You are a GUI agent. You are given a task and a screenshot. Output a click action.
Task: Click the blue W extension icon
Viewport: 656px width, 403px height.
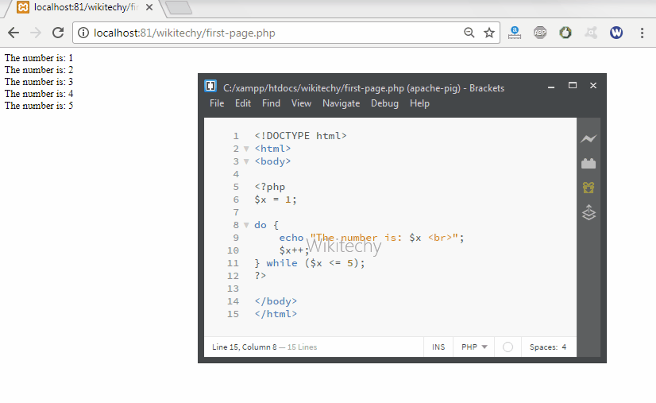(616, 33)
